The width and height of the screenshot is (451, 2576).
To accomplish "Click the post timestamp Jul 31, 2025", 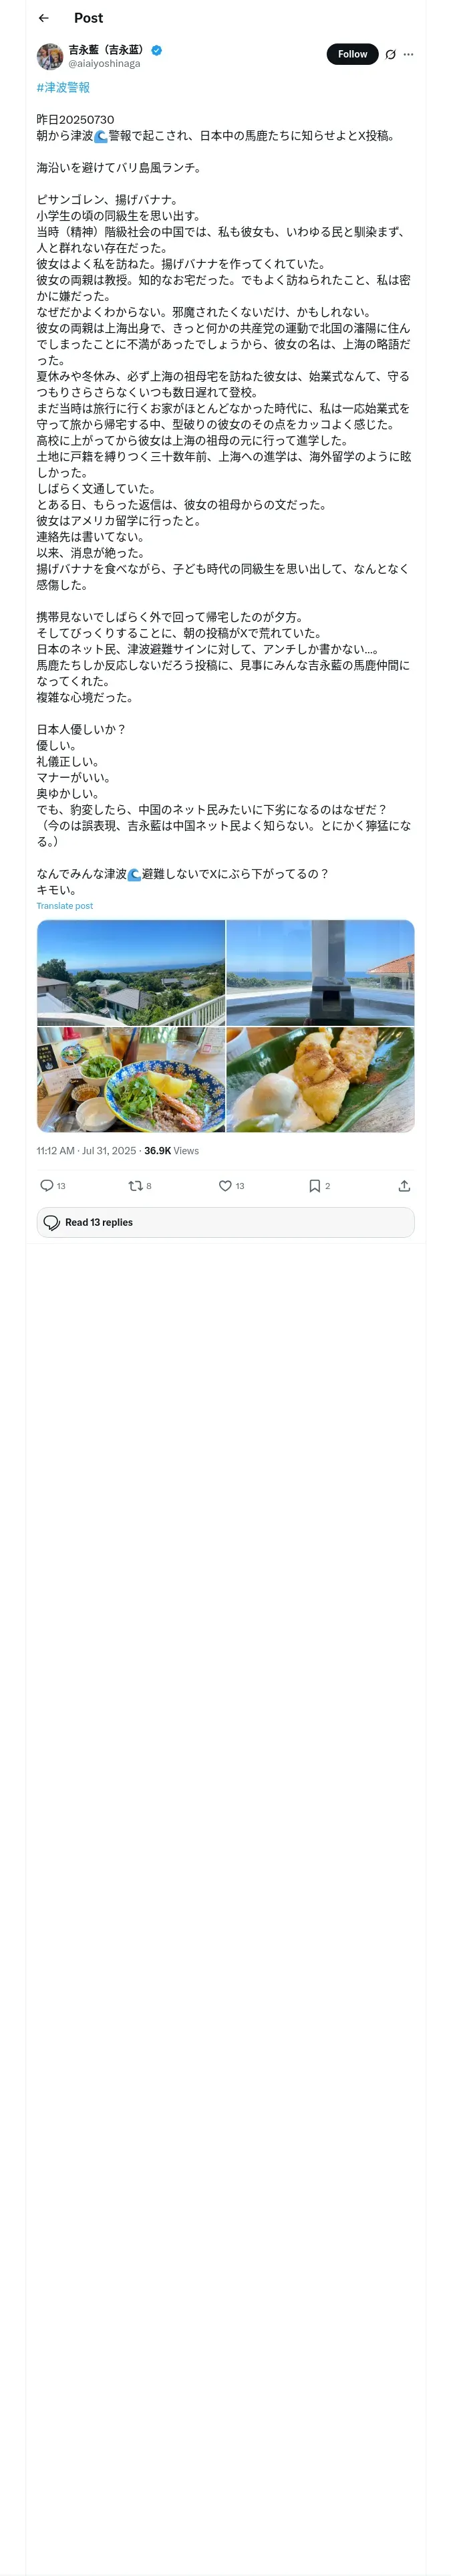I will pyautogui.click(x=85, y=1151).
